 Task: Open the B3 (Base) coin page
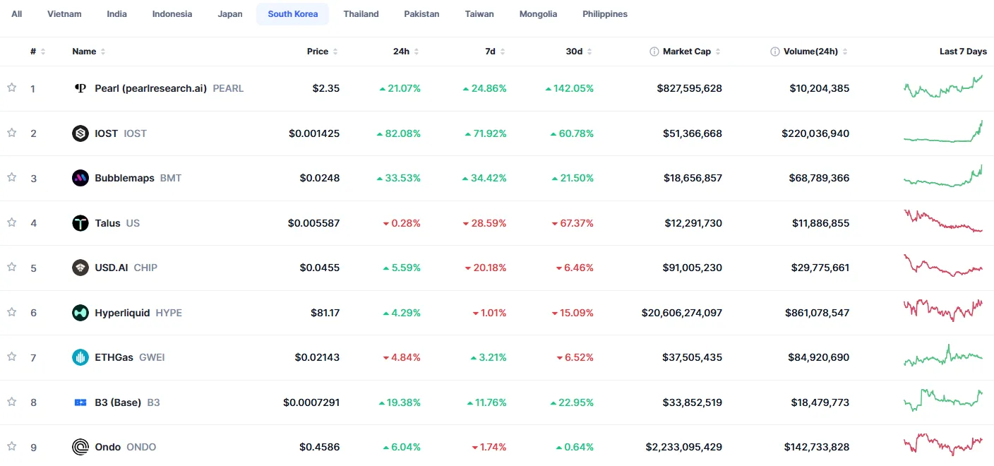tap(118, 402)
